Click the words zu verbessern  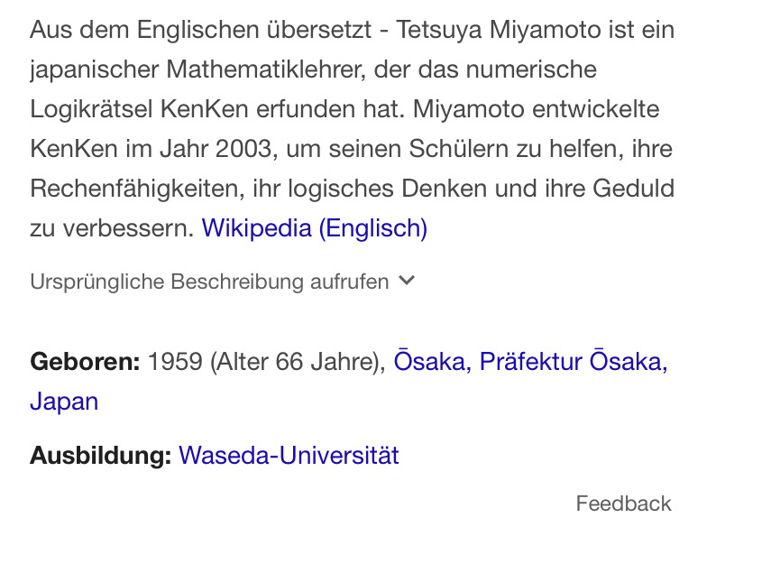(x=112, y=228)
